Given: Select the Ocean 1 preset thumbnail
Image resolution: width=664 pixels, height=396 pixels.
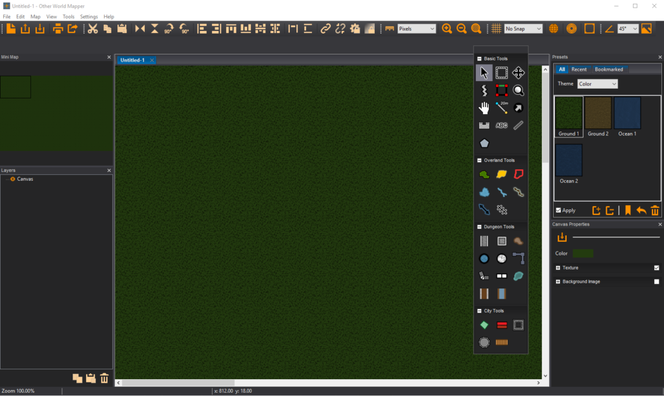Looking at the screenshot, I should point(627,113).
